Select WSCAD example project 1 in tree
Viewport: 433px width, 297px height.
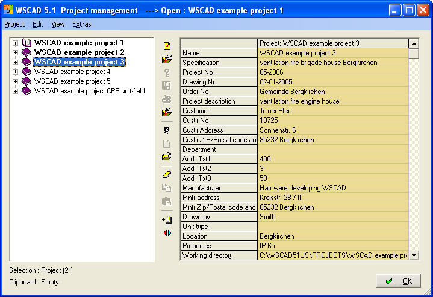(x=79, y=43)
